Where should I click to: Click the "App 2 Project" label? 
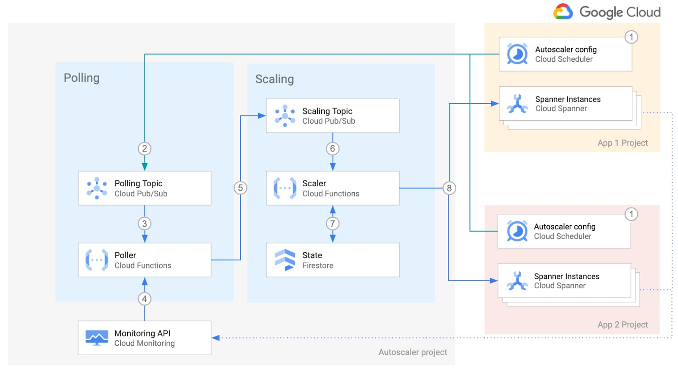coord(623,325)
